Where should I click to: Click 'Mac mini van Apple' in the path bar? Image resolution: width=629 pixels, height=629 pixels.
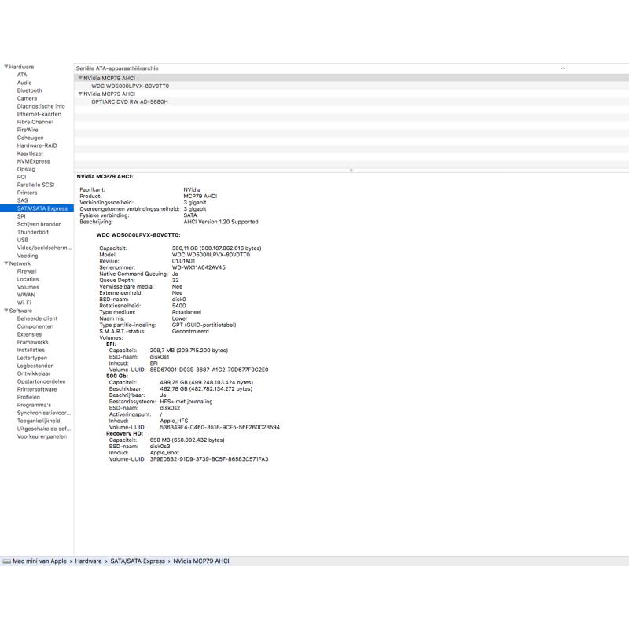(40, 561)
